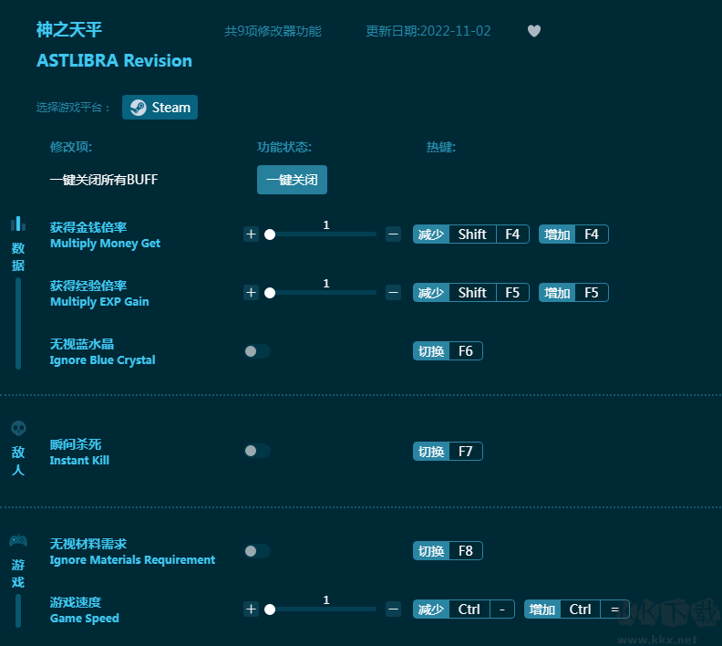722x646 pixels.
Task: Turn on Ignore Materials Requirement toggle
Action: tap(257, 551)
